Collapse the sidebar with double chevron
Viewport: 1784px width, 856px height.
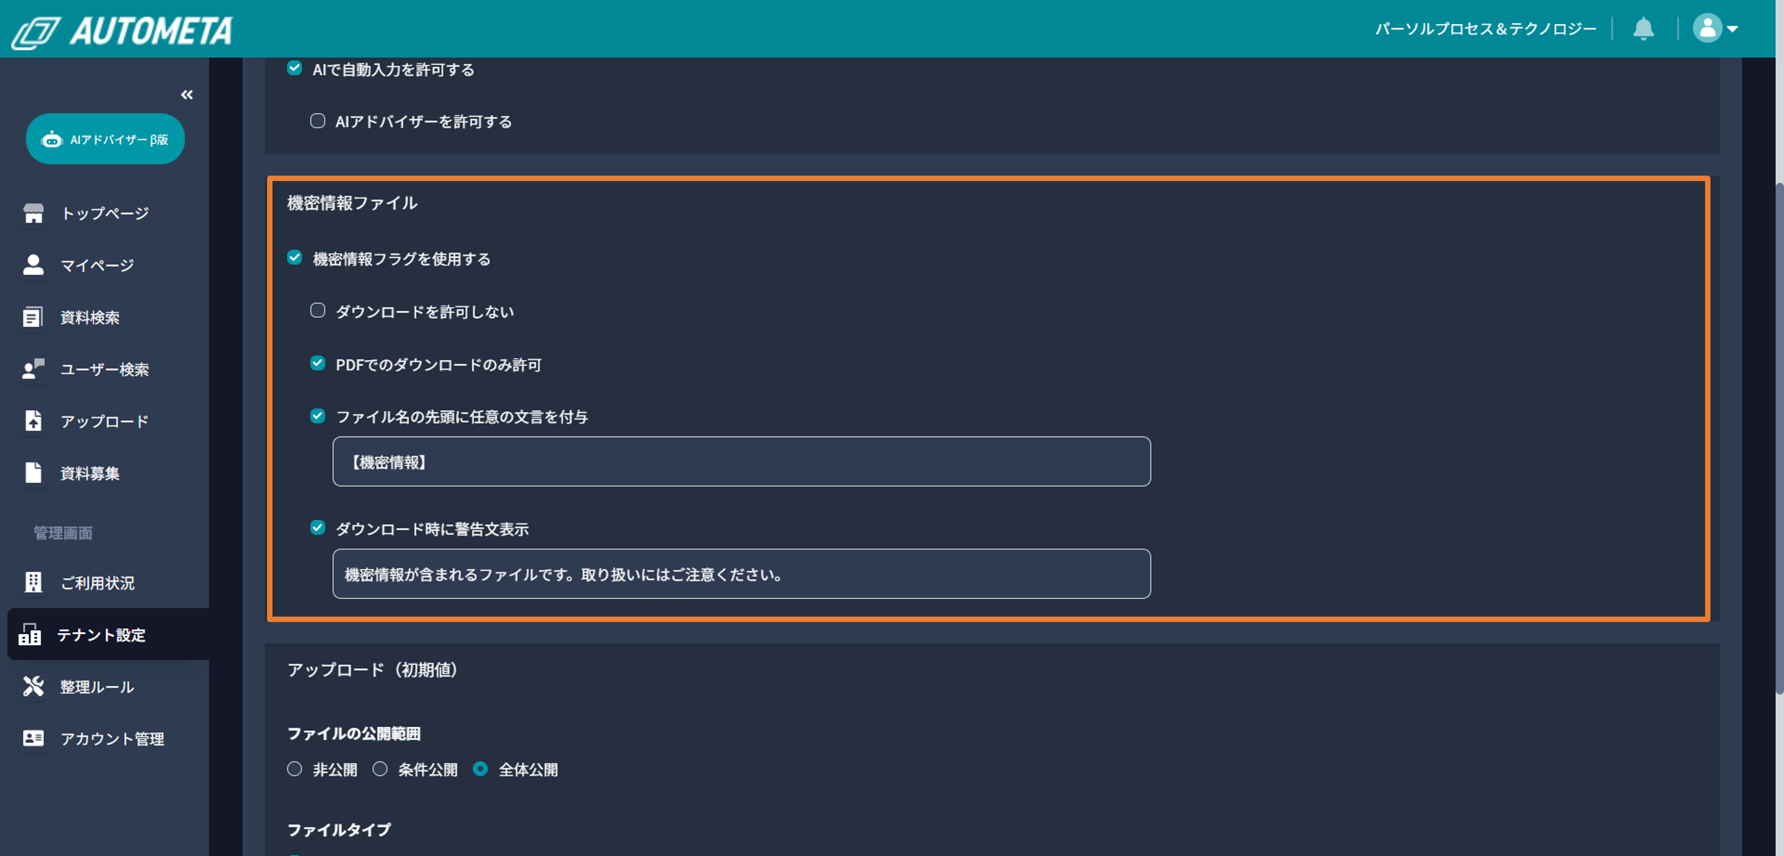click(x=187, y=94)
